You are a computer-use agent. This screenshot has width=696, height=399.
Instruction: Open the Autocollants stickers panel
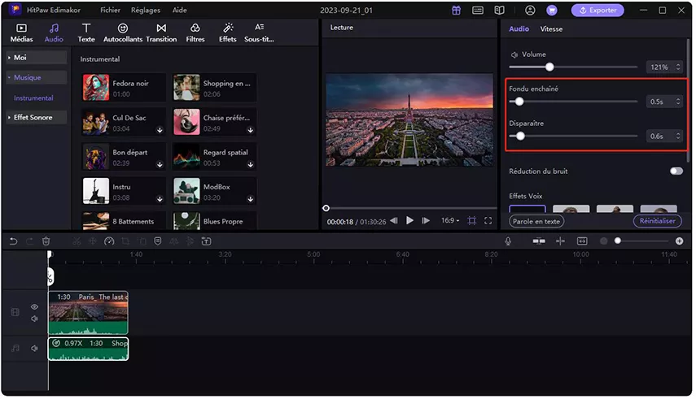click(x=122, y=33)
